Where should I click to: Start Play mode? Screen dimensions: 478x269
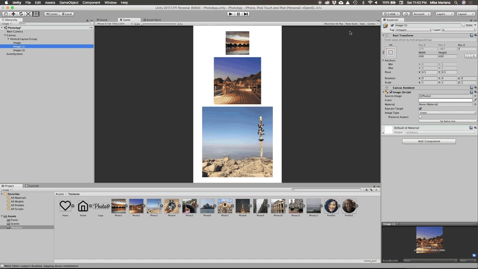[x=231, y=14]
